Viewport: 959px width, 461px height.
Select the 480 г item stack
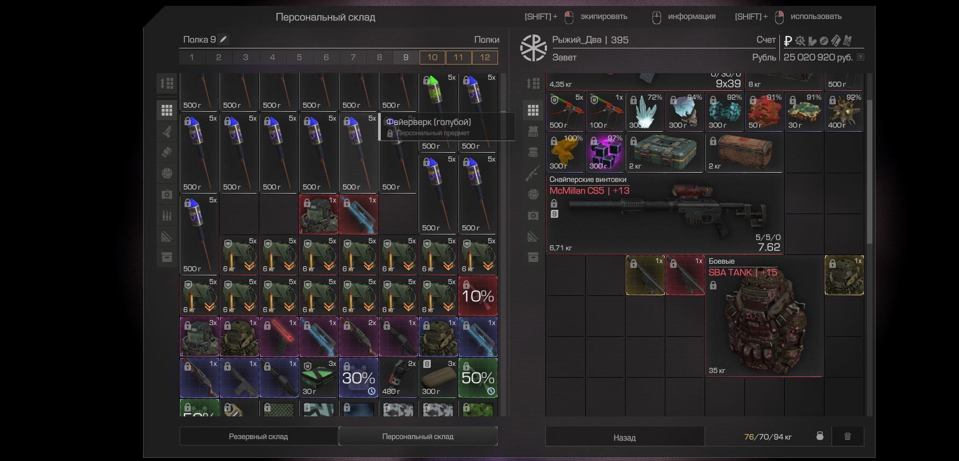399,378
